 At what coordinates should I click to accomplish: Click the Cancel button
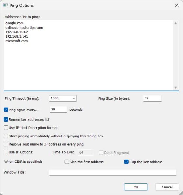coord(167,187)
